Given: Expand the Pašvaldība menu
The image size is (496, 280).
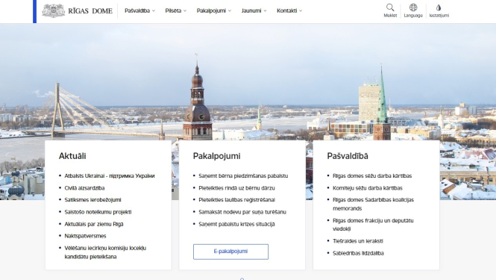Looking at the screenshot, I should (139, 10).
